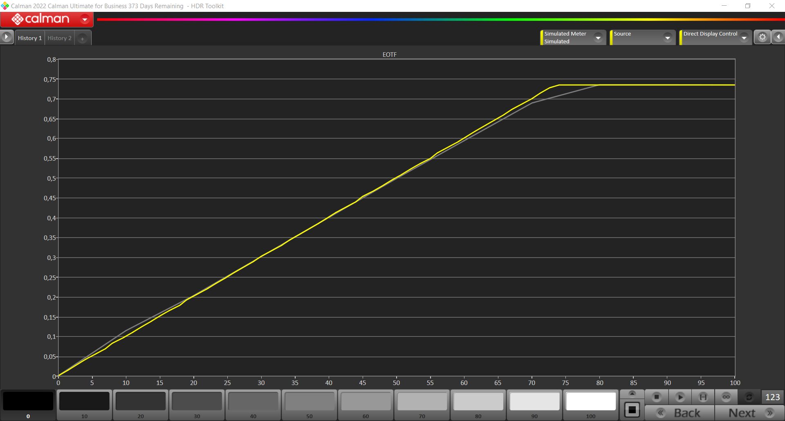Advance to next step with Next
Screen dimensions: 785x421
click(x=749, y=413)
